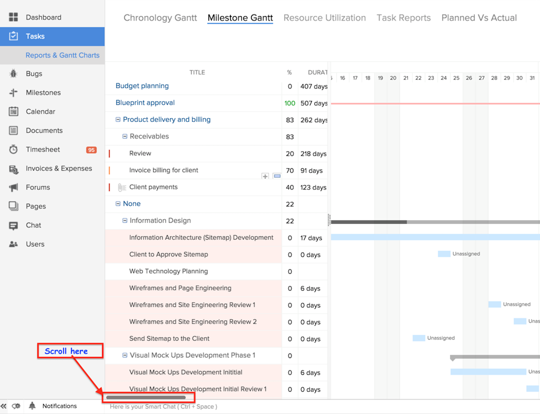Click Budget planning title link
This screenshot has width=540, height=414.
pyautogui.click(x=142, y=86)
